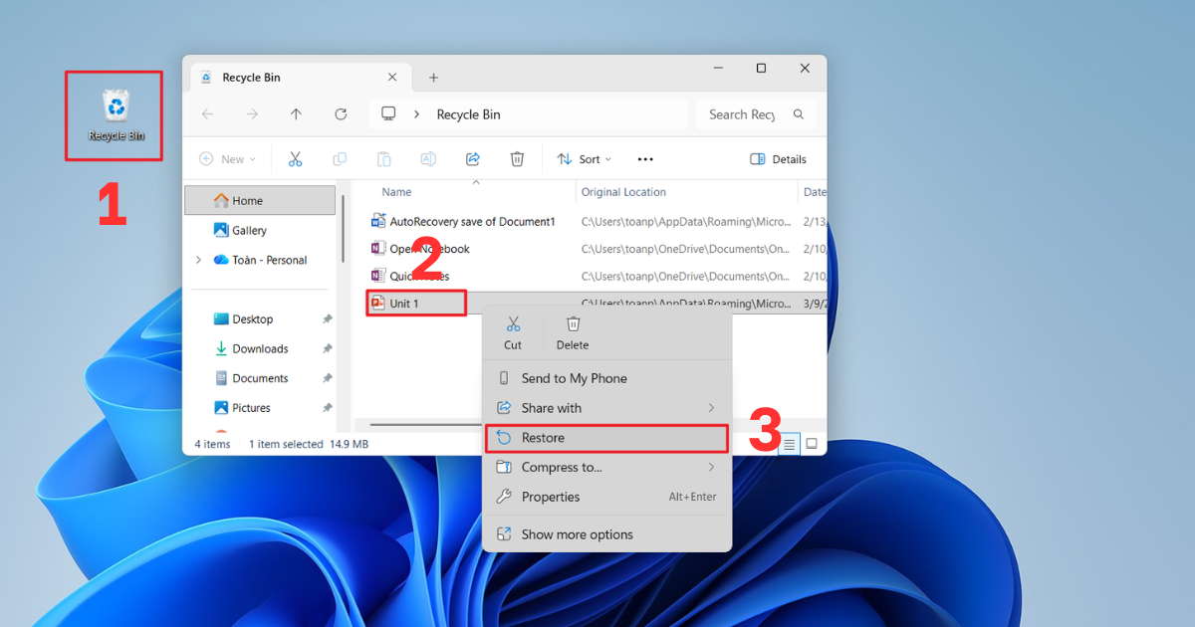The height and width of the screenshot is (627, 1195).
Task: Switch to the details view toggle
Action: [788, 443]
